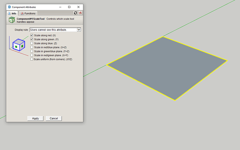This screenshot has height=150, width=240.
Task: Click the SketchUp icon in title bar
Action: point(9,7)
